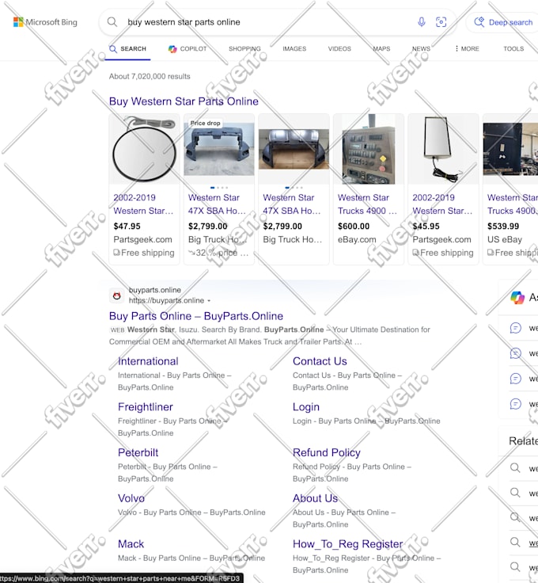Screen dimensions: 538x583
Task: Switch to the SHOPPING tab
Action: pyautogui.click(x=244, y=48)
